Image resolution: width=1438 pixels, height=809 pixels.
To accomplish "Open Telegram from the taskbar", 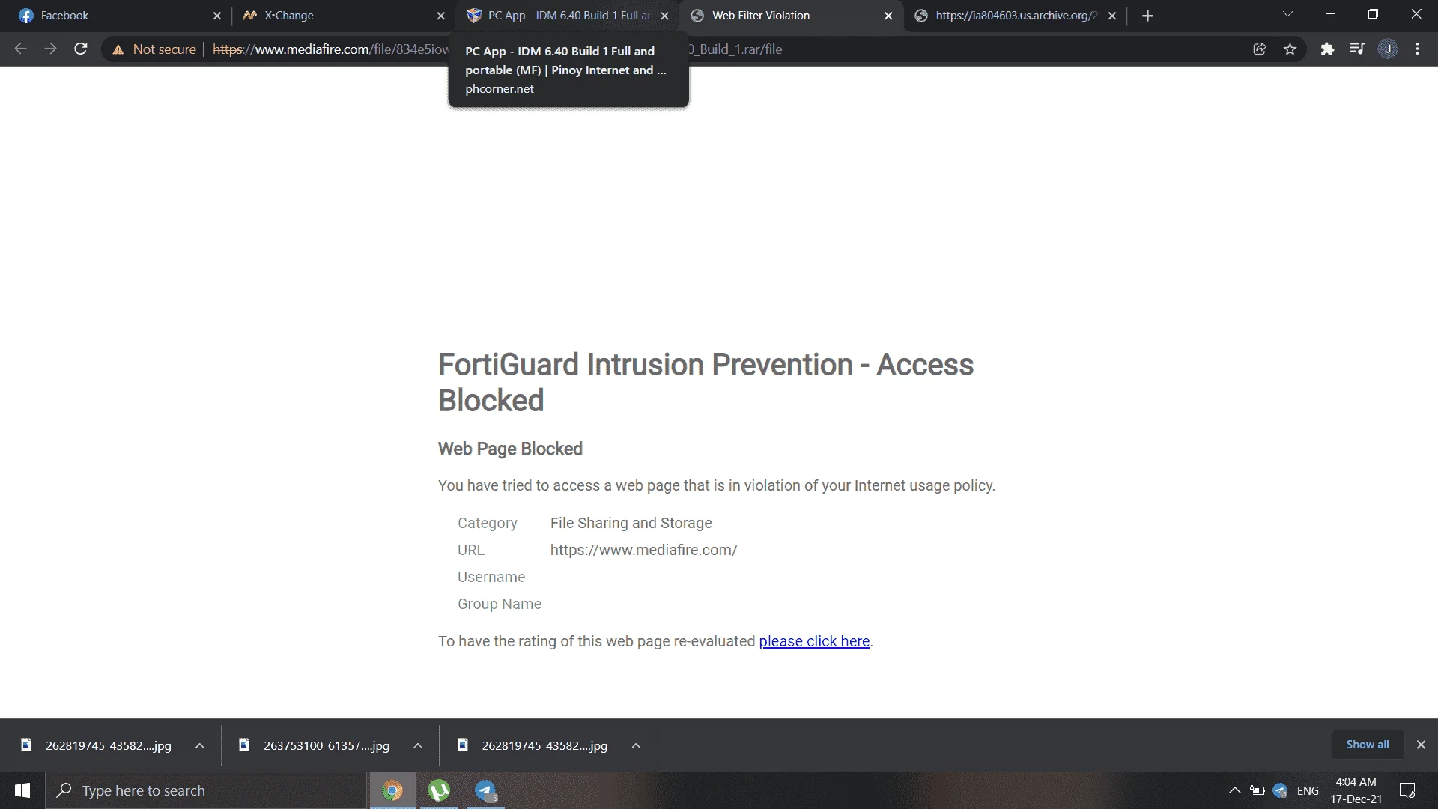I will 486,790.
